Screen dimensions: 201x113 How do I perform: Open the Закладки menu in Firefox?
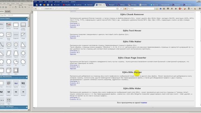click(x=57, y=2)
